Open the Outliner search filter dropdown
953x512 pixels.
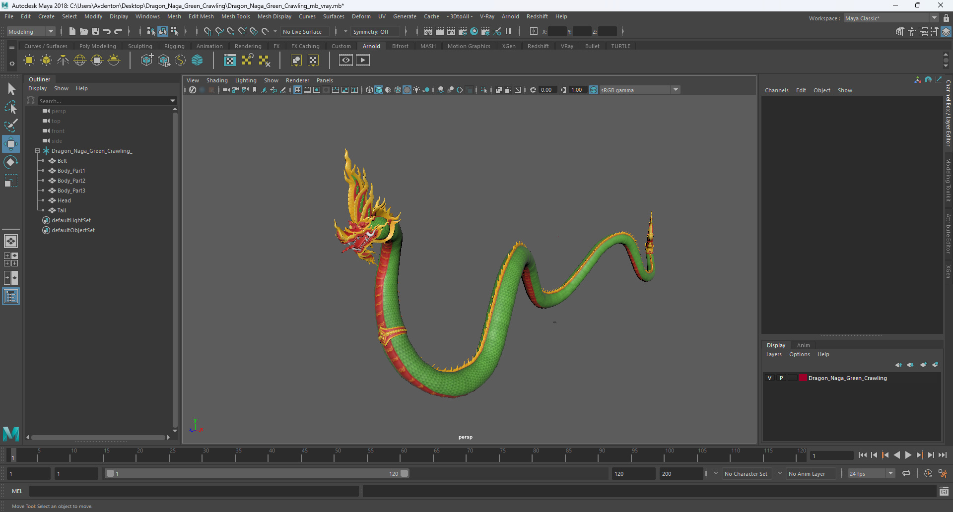point(173,101)
